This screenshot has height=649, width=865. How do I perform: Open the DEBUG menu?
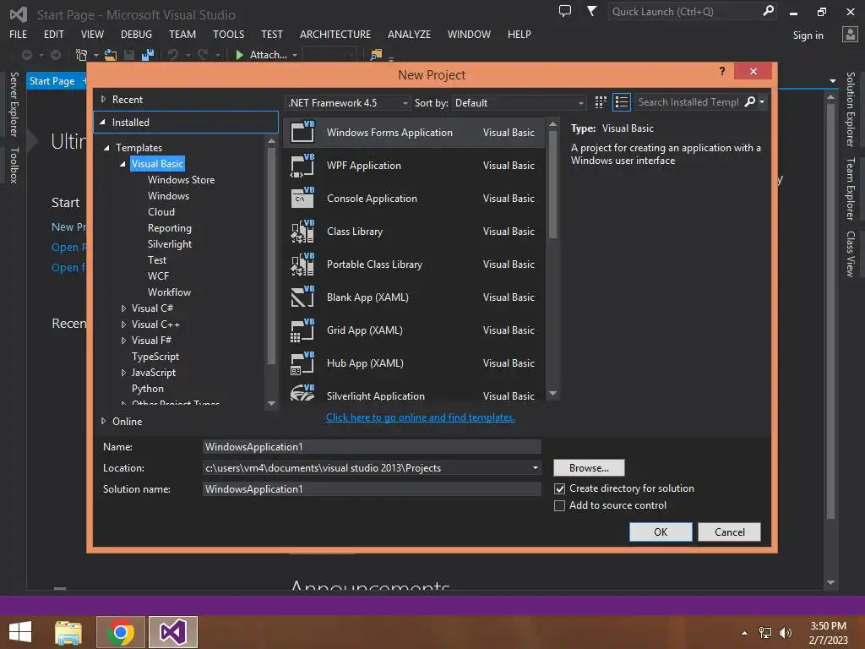click(x=136, y=34)
